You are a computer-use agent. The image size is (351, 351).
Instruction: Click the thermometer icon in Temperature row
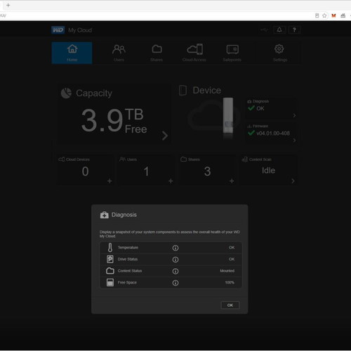(x=110, y=248)
